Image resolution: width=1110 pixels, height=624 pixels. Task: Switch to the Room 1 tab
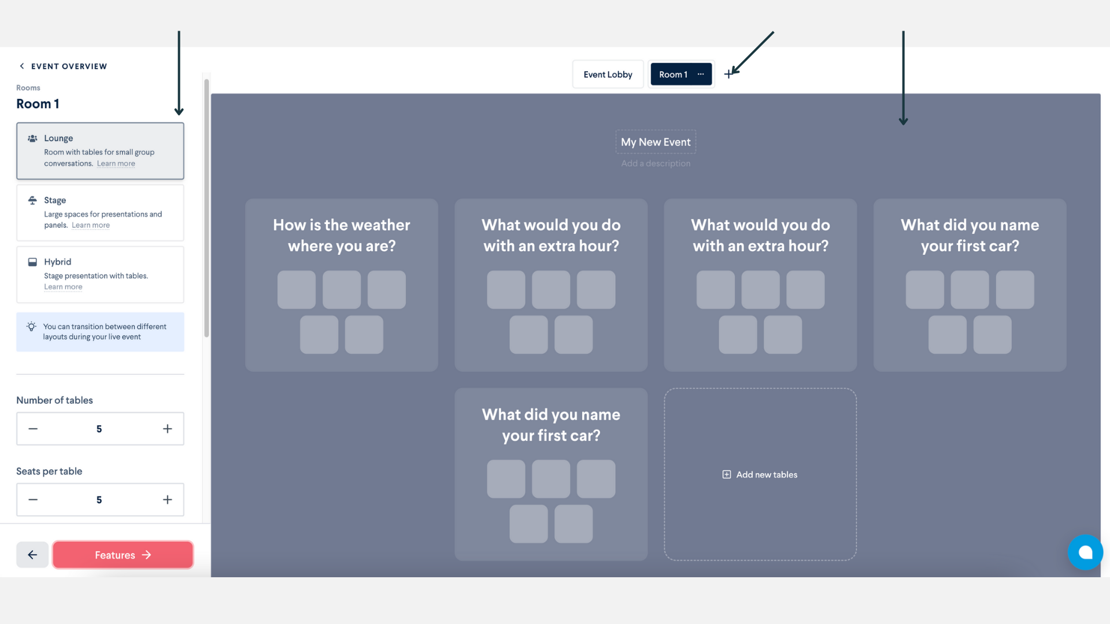tap(673, 74)
